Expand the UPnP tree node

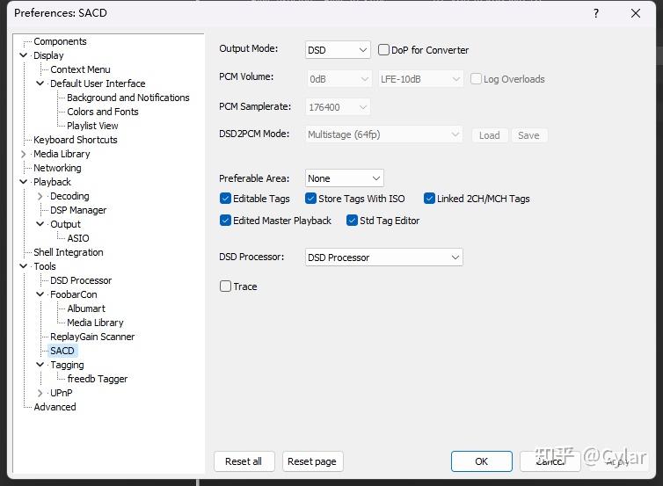click(x=40, y=393)
